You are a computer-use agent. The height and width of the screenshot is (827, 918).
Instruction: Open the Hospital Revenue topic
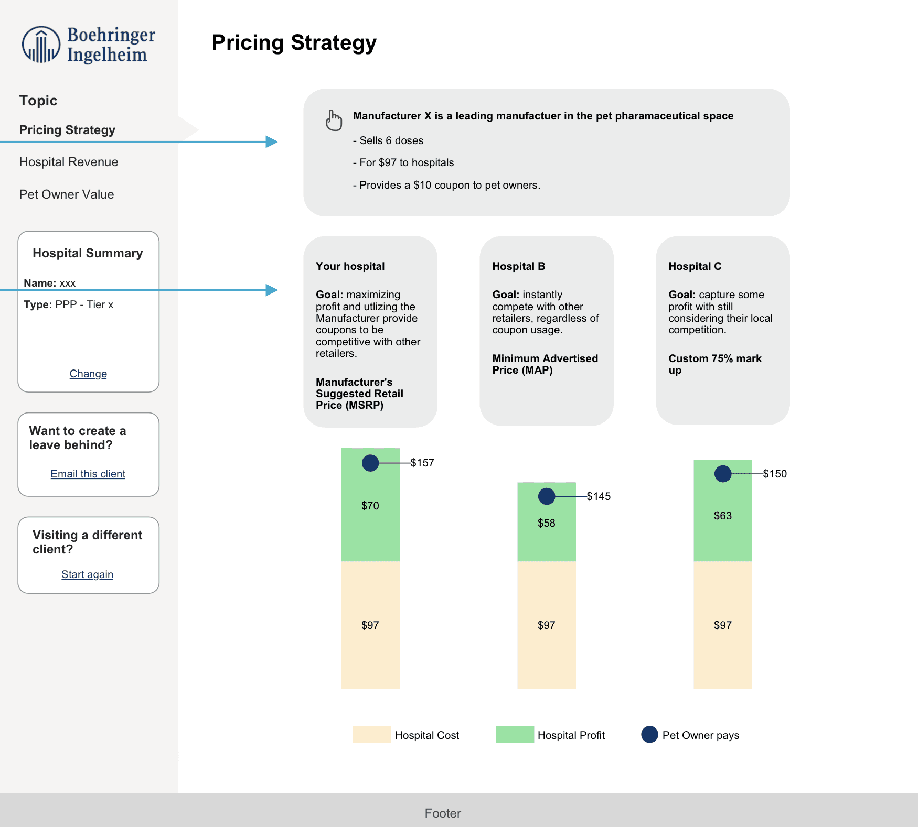tap(69, 162)
